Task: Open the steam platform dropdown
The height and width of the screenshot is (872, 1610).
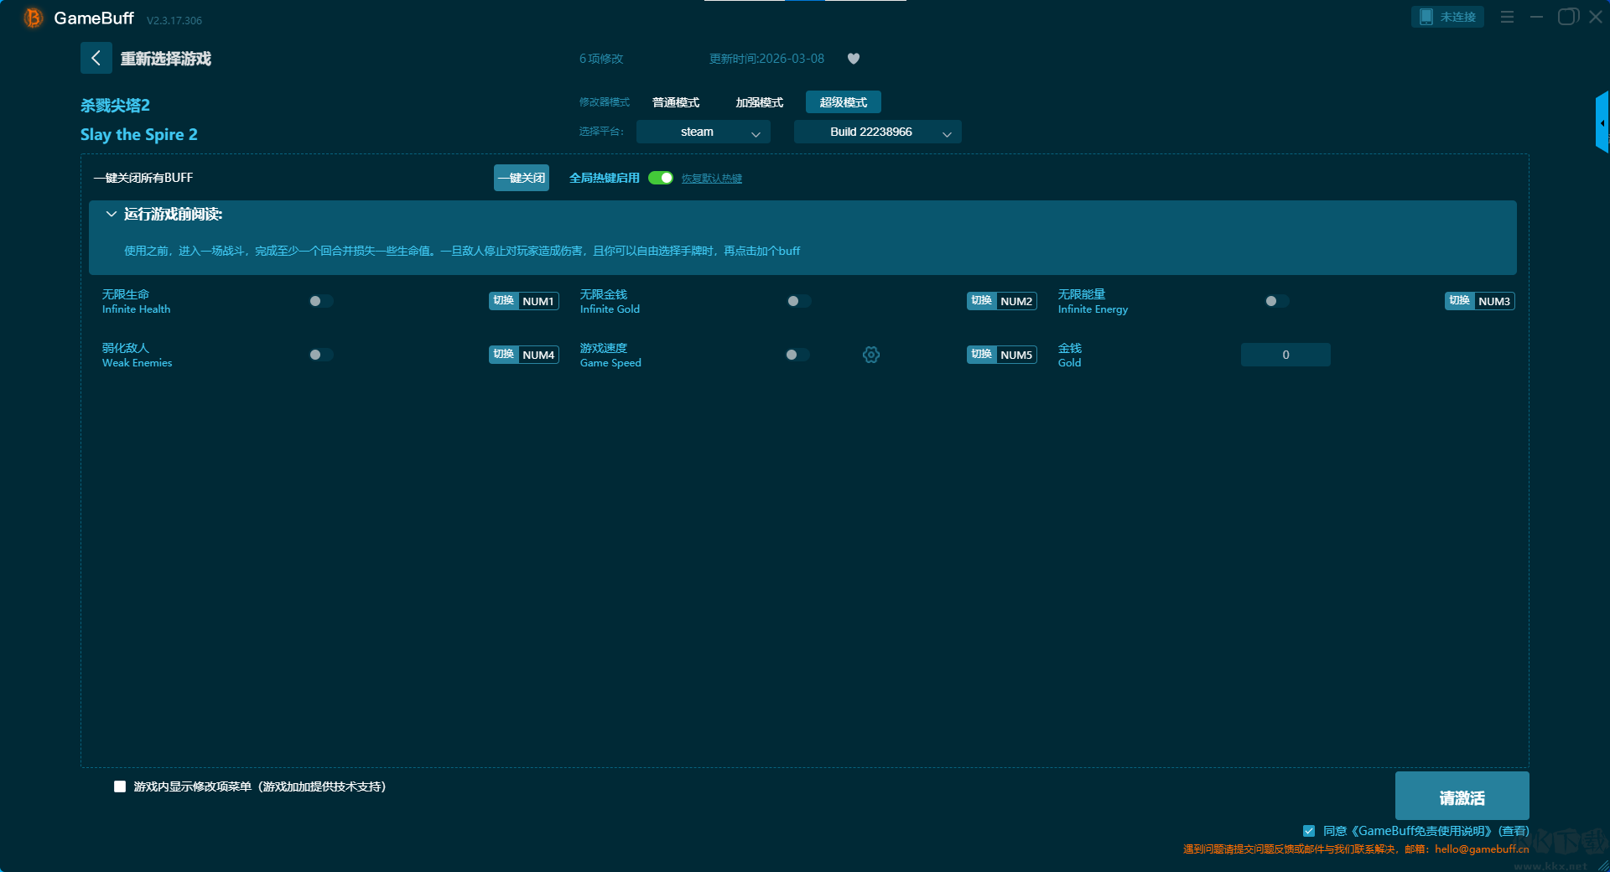Action: coord(703,132)
